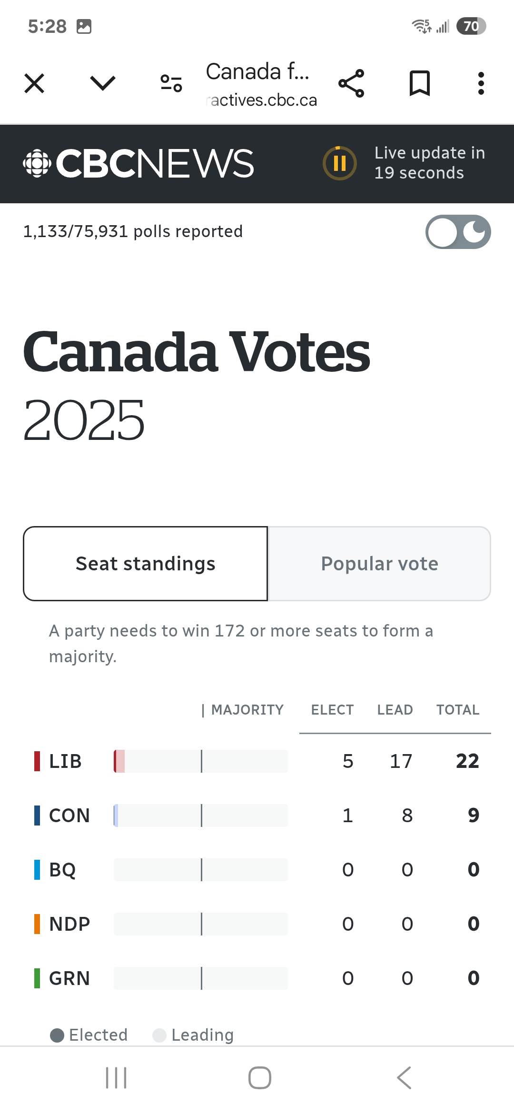
Task: Tap the Live update countdown text
Action: click(x=429, y=163)
